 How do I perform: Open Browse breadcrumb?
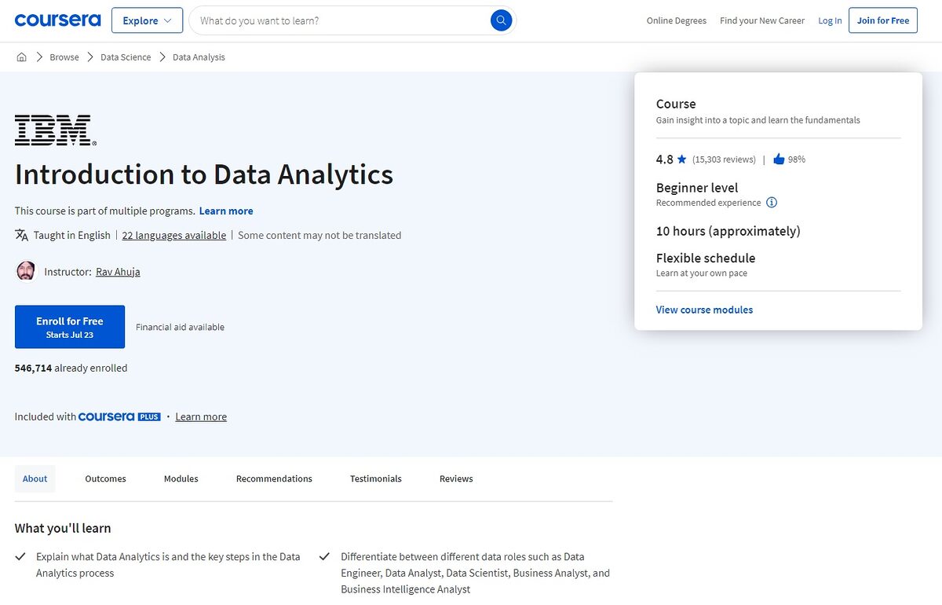64,57
